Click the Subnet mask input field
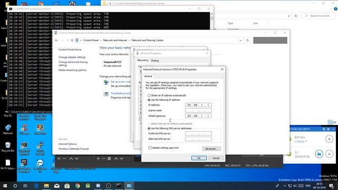This screenshot has width=338, height=190. (x=199, y=110)
